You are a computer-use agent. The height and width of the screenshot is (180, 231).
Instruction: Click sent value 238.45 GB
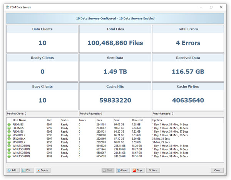120,146
